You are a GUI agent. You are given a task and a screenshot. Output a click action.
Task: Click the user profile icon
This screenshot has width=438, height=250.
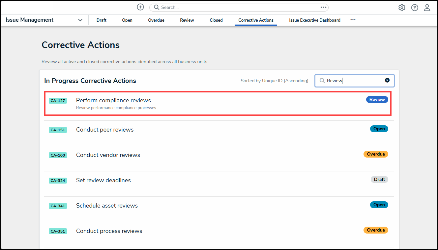click(427, 7)
